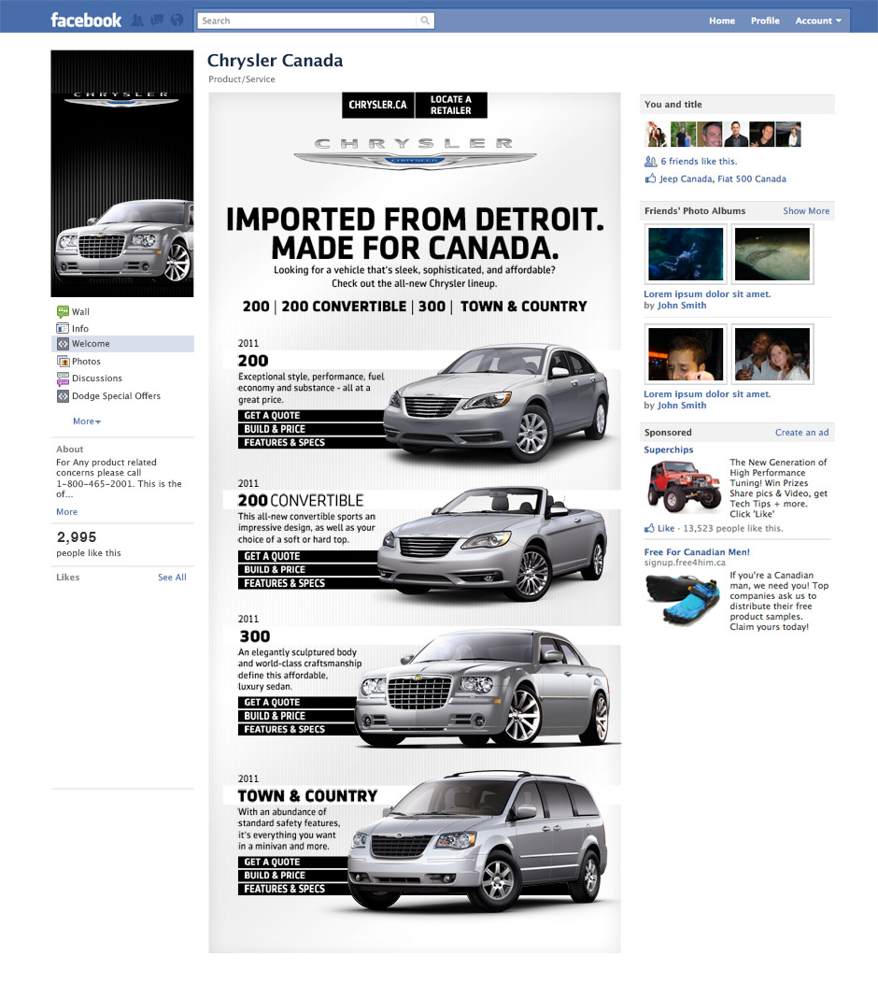878x985 pixels.
Task: Click the red Jeep ad image
Action: click(684, 486)
